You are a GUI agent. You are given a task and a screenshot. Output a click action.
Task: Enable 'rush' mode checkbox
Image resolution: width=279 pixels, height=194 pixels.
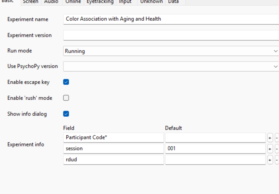pos(66,98)
